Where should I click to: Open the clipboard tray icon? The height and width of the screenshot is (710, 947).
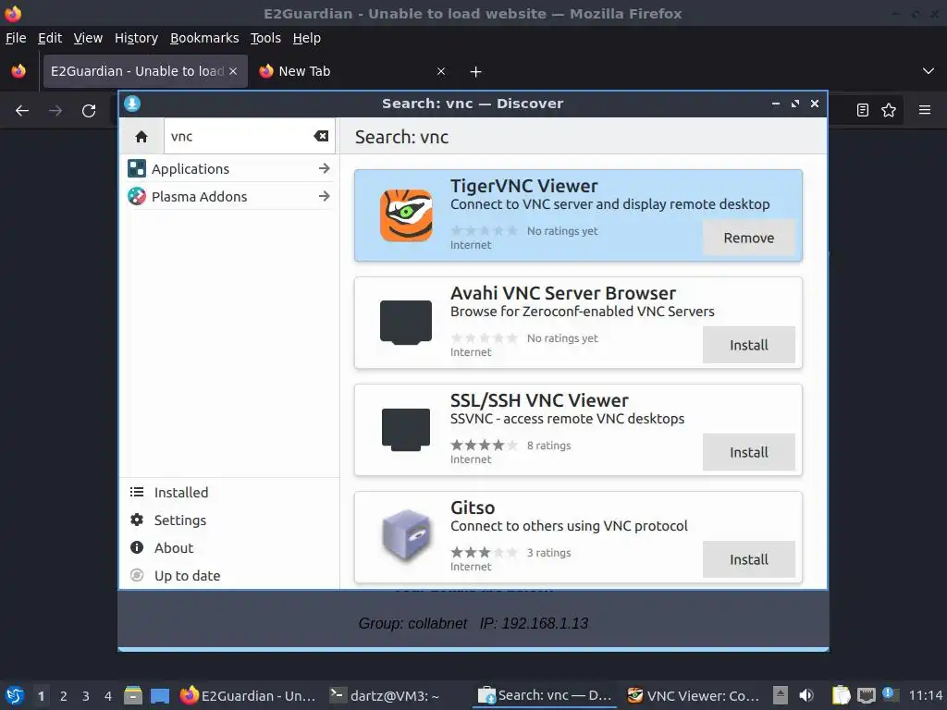click(x=841, y=695)
